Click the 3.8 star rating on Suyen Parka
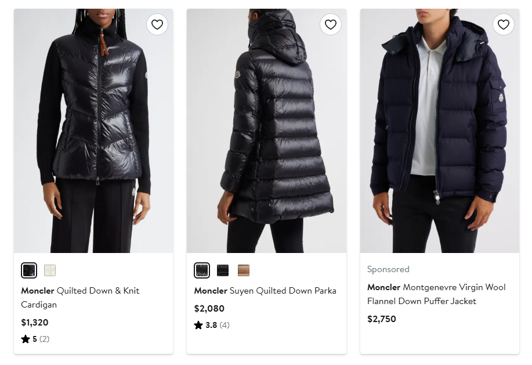This screenshot has height=365, width=532. tap(212, 325)
